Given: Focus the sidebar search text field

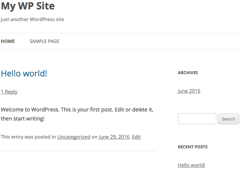Looking at the screenshot, I should 197,119.
